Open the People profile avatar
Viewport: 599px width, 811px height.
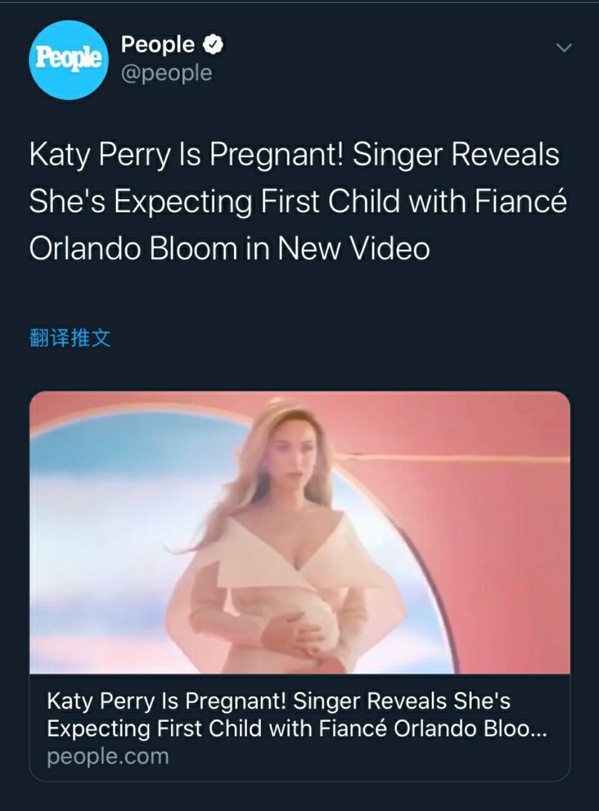(x=69, y=59)
